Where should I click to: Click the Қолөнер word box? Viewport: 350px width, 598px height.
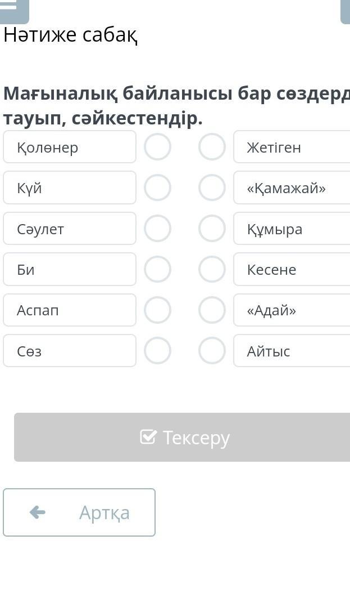click(x=70, y=147)
